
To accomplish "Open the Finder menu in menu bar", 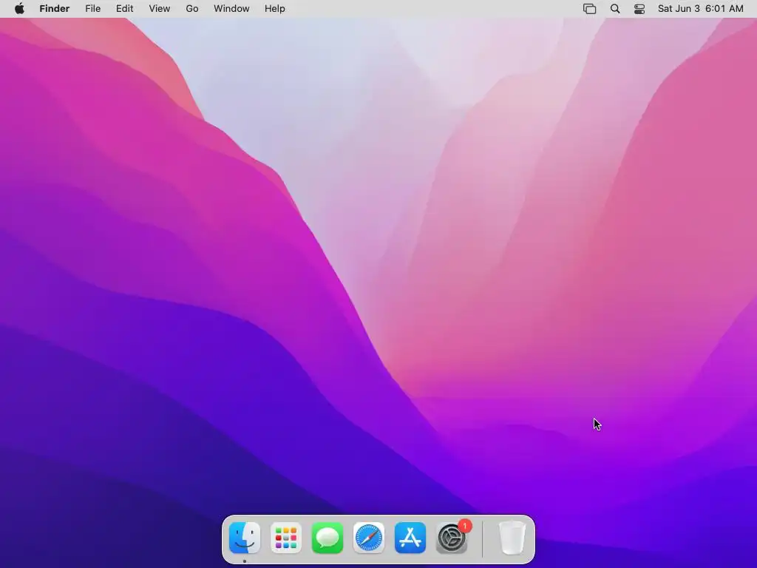I will point(55,9).
